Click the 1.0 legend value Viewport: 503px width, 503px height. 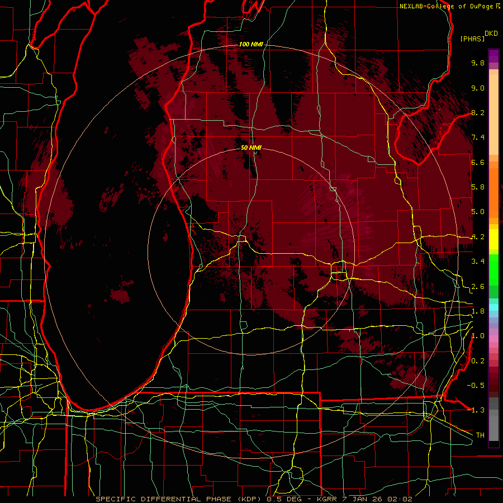pyautogui.click(x=478, y=336)
